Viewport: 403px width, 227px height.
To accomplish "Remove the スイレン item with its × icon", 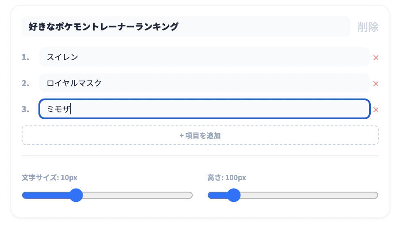I will coord(376,57).
